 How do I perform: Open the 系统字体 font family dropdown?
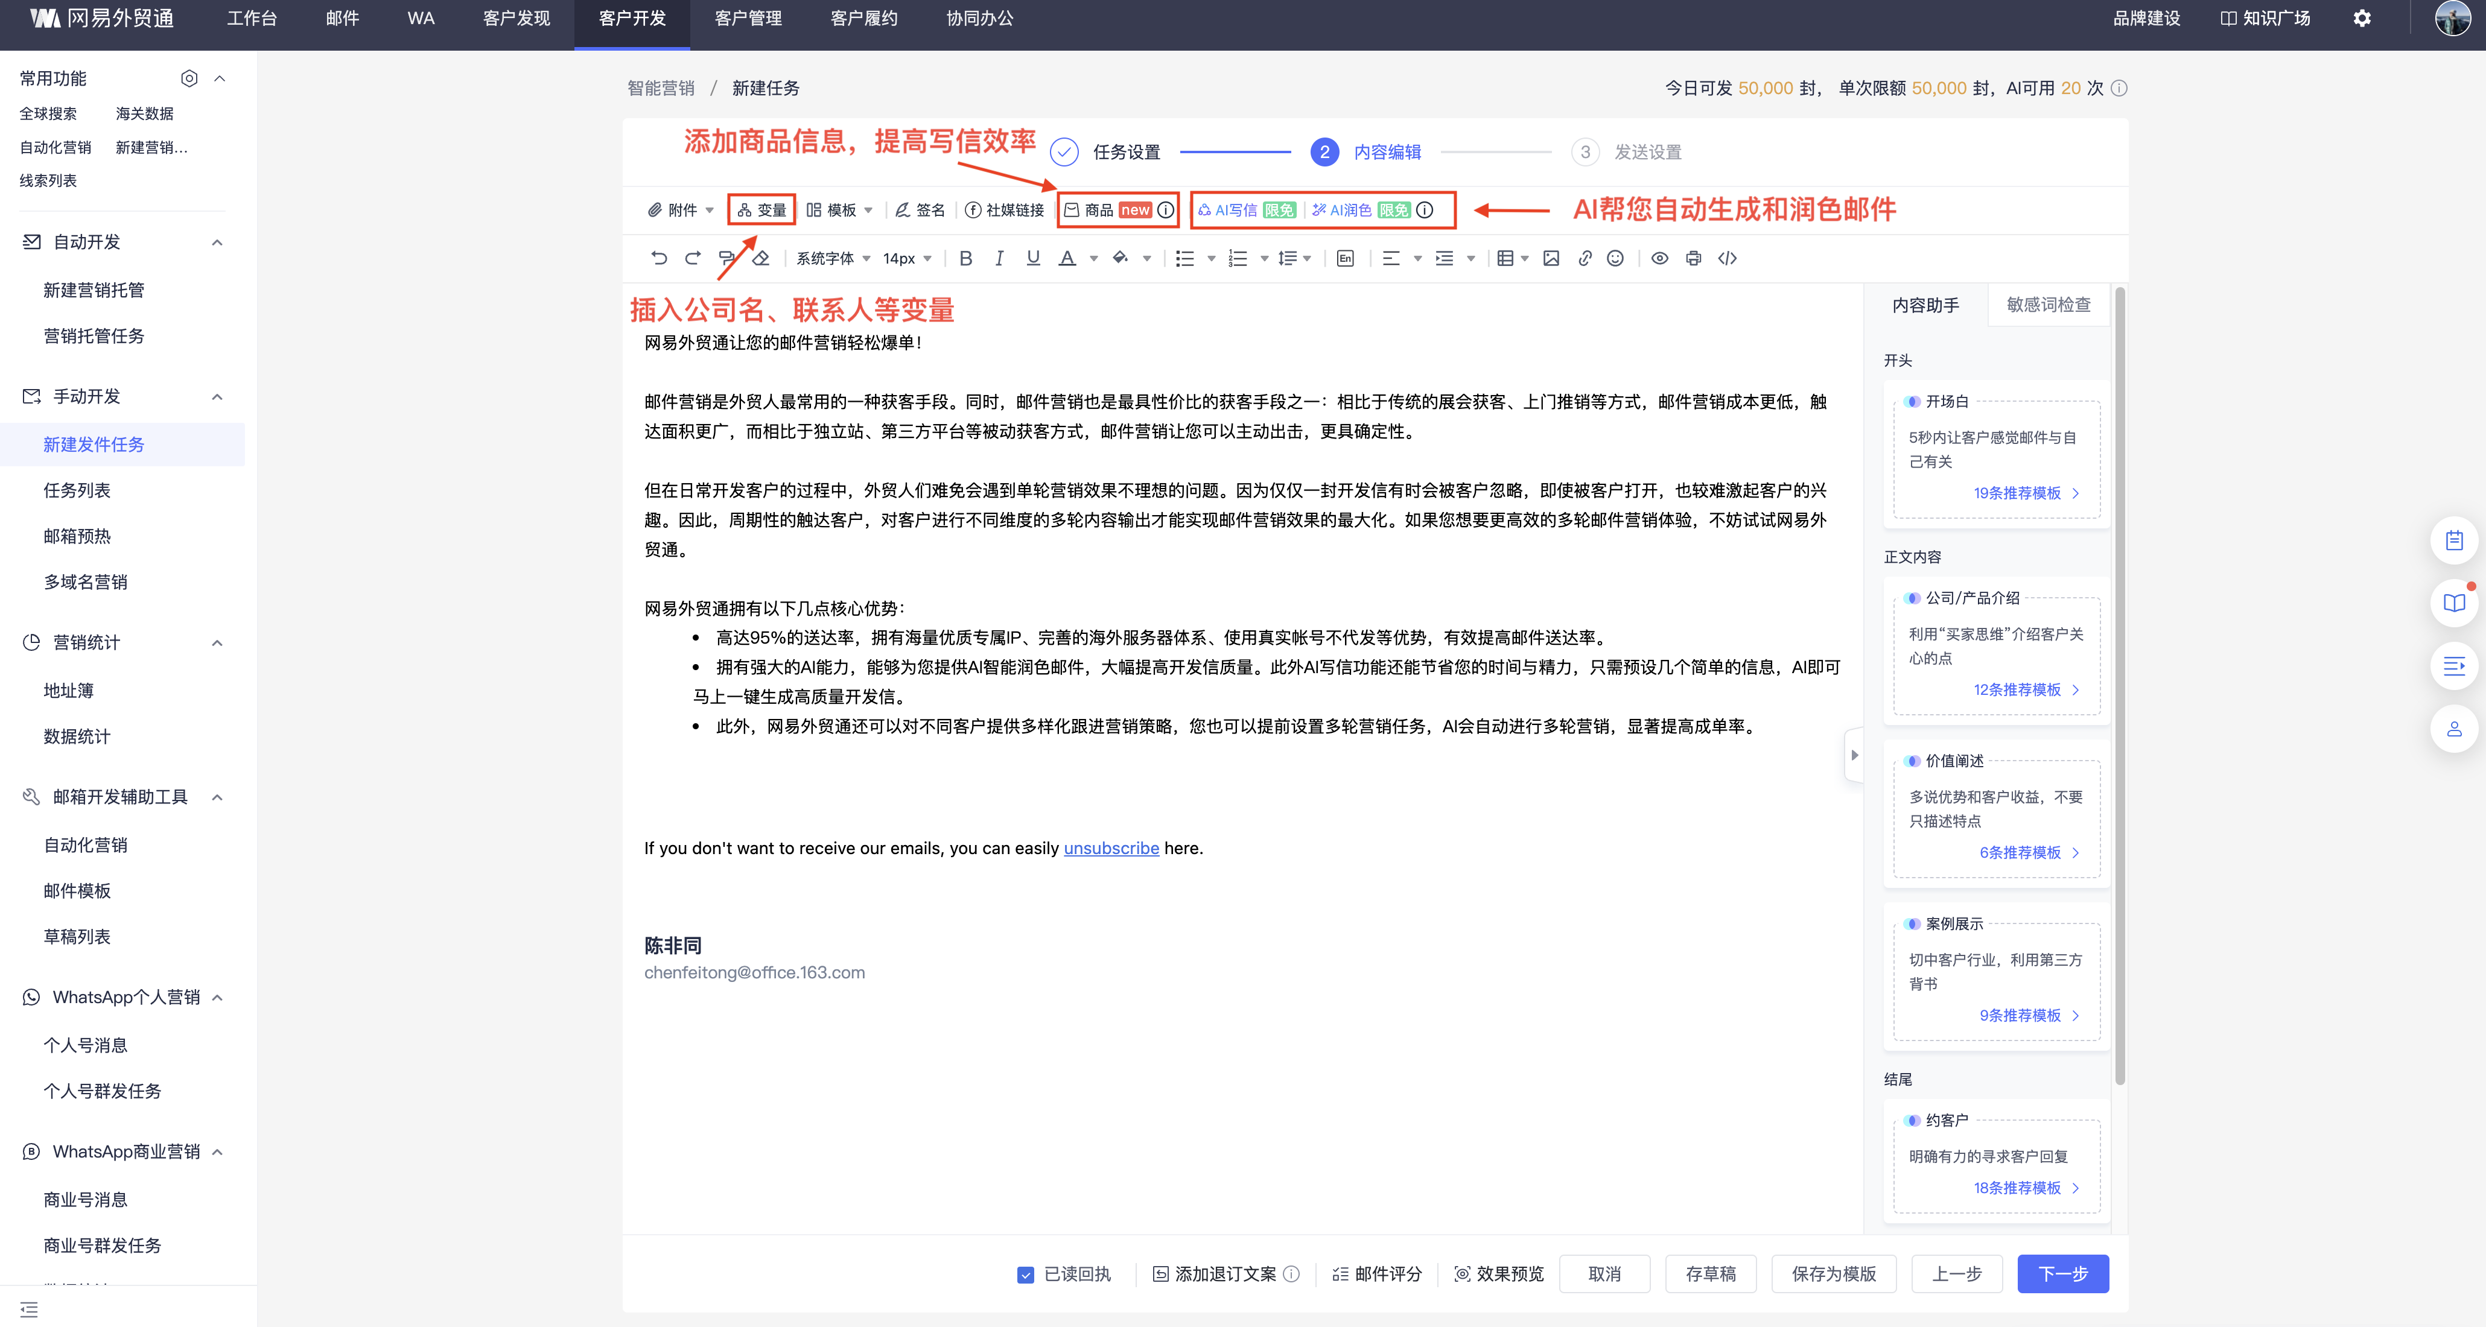[x=833, y=258]
